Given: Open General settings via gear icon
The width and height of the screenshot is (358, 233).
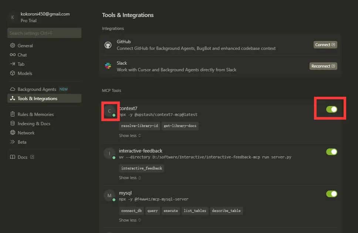Looking at the screenshot, I should click(x=13, y=46).
